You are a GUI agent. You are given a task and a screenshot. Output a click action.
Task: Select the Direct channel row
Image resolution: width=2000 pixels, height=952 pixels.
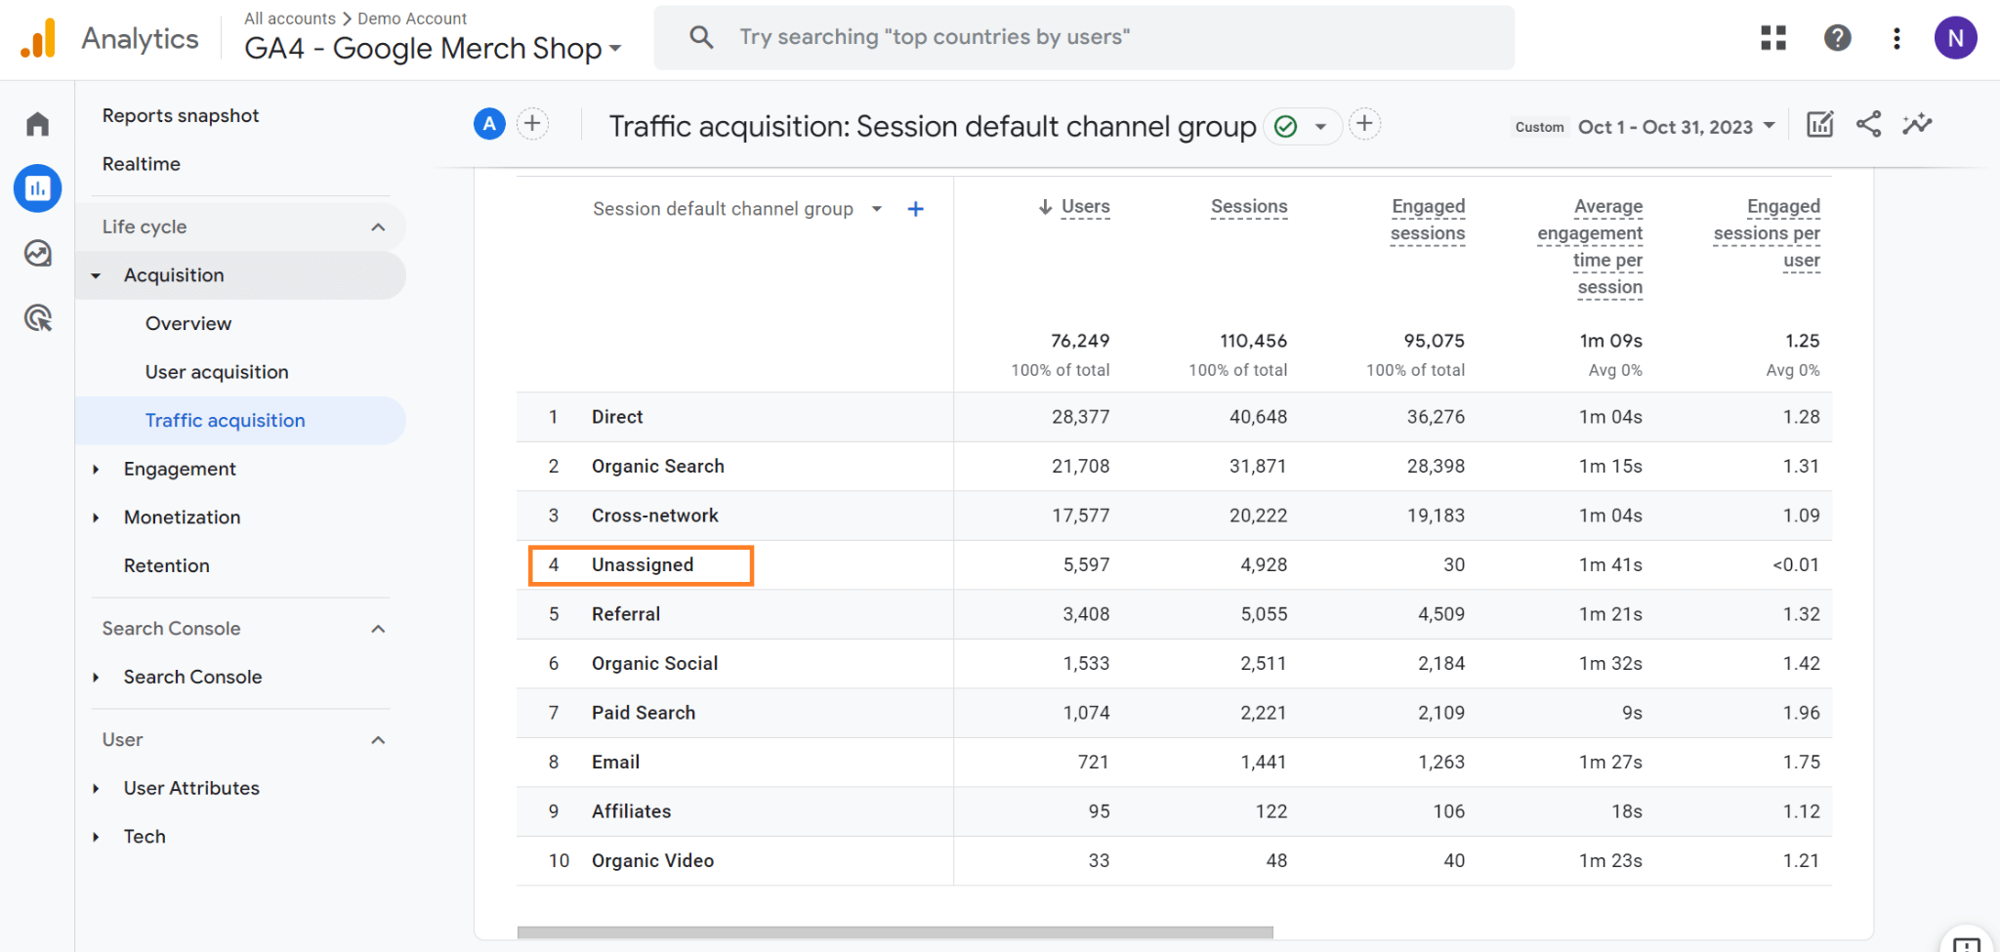[x=1174, y=417]
